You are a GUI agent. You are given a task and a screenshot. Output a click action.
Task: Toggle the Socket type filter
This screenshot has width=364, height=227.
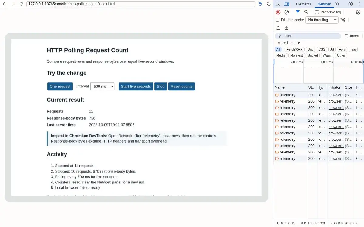coord(313,55)
